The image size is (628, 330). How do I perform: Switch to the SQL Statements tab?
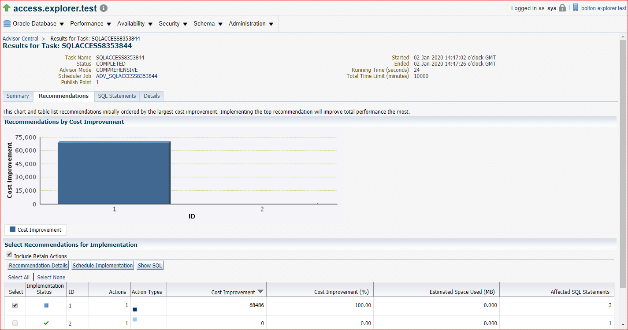(x=117, y=96)
